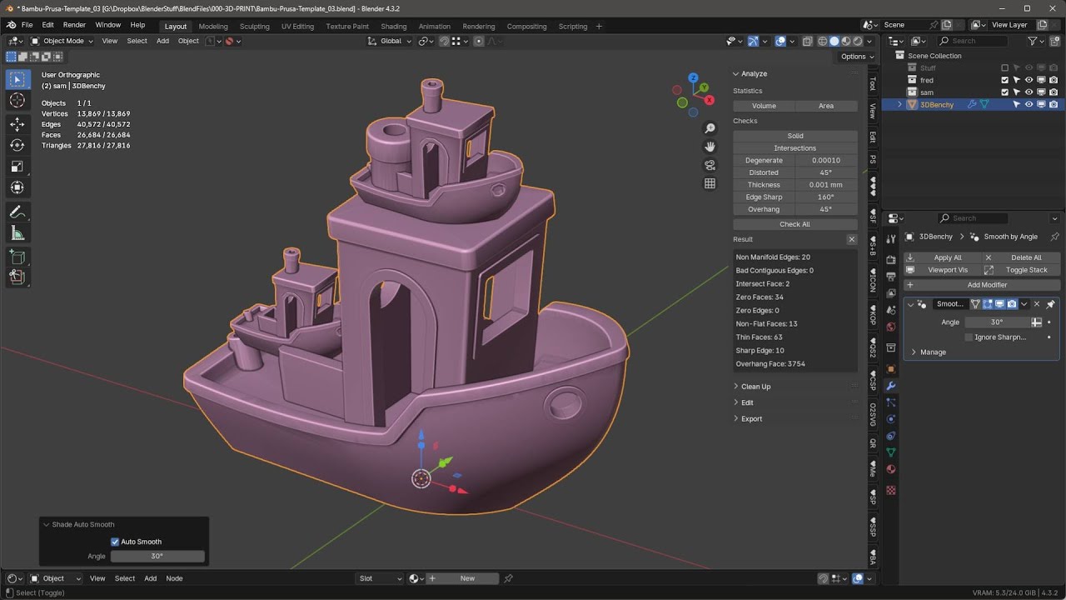Open the World properties tab
The height and width of the screenshot is (600, 1066).
pos(890,327)
